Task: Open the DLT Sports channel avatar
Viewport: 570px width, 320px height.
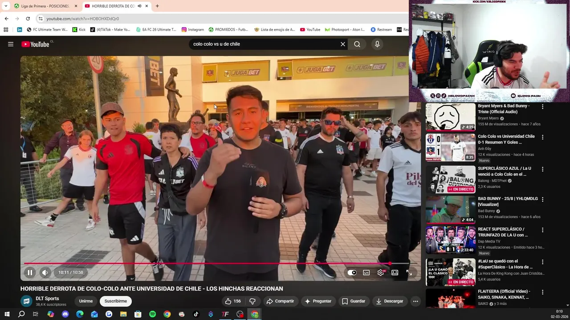Action: [x=26, y=301]
